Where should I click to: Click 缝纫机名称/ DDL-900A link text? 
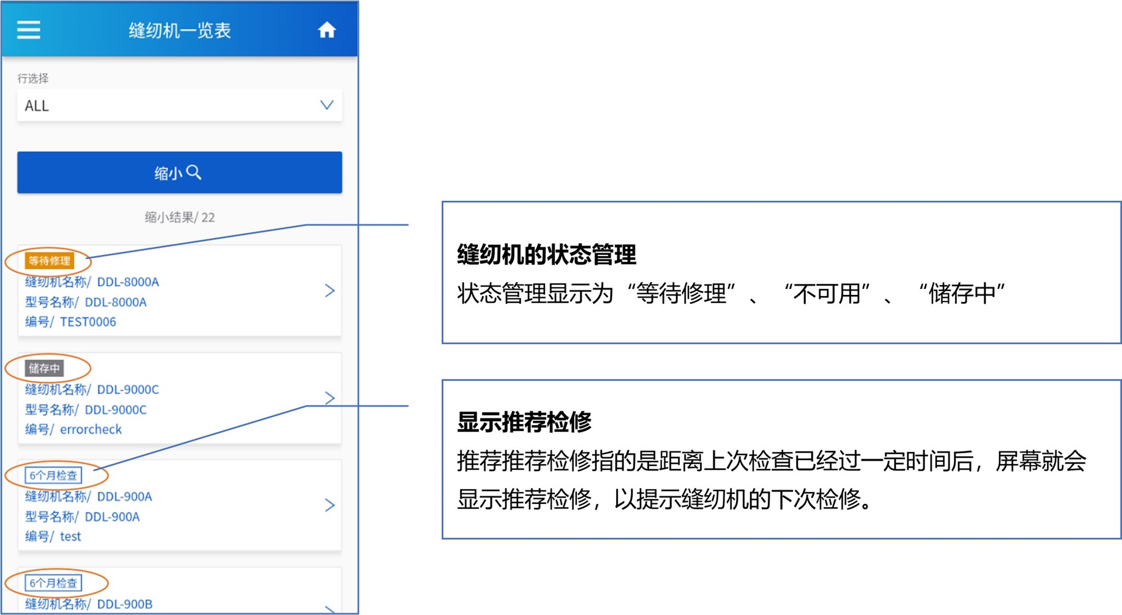click(x=89, y=496)
